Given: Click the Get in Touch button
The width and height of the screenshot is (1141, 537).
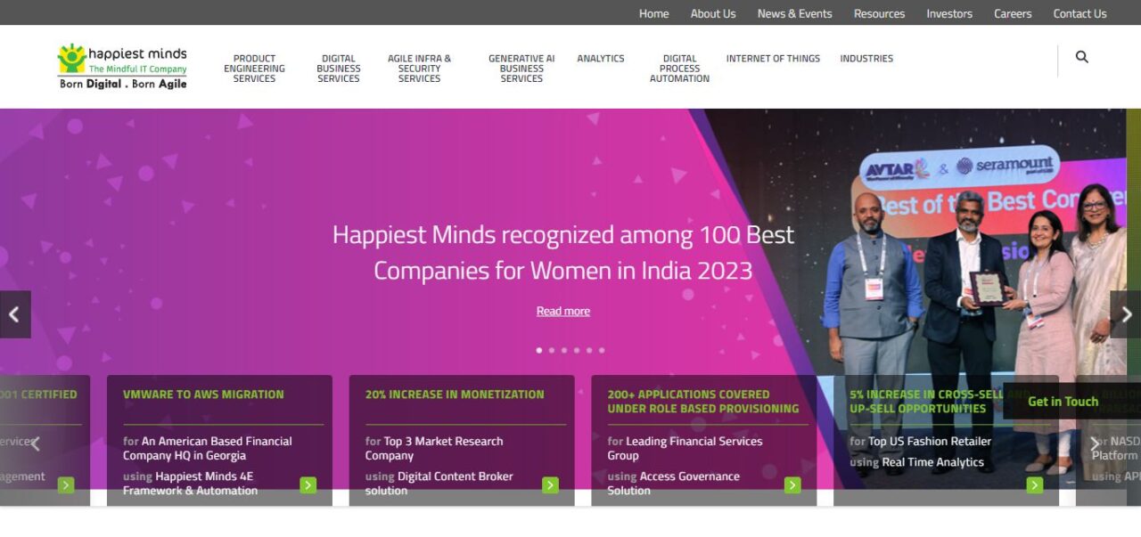Looking at the screenshot, I should 1063,402.
